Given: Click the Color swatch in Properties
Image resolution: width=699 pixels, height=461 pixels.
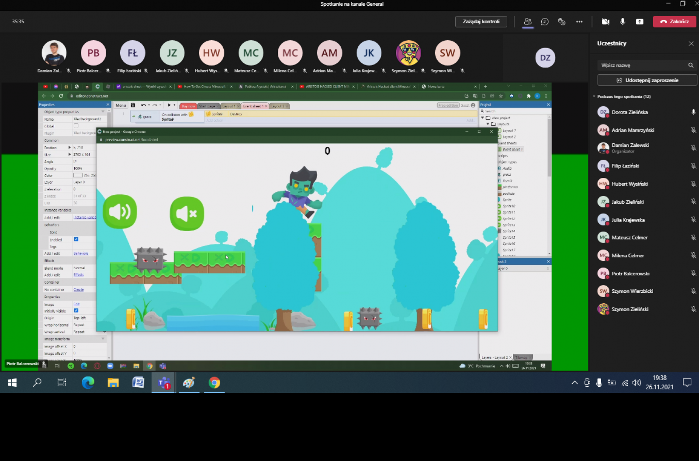Looking at the screenshot, I should click(x=78, y=175).
